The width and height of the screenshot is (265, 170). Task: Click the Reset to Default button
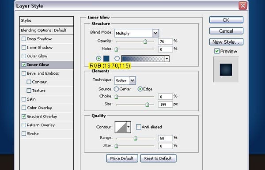(x=159, y=159)
